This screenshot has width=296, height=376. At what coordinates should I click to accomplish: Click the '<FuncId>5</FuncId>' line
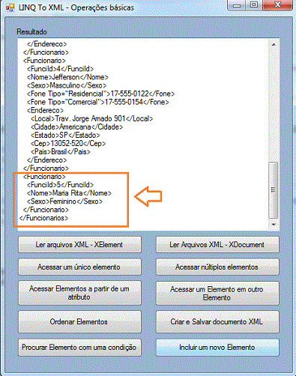pos(60,185)
